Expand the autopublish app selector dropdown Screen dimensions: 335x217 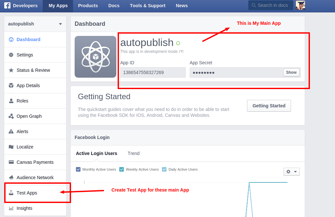click(35, 24)
